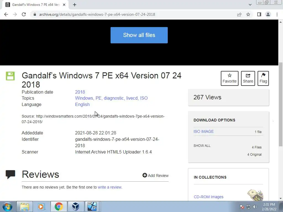The width and height of the screenshot is (283, 212).
Task: Open the PE topic link
Action: pos(99,98)
